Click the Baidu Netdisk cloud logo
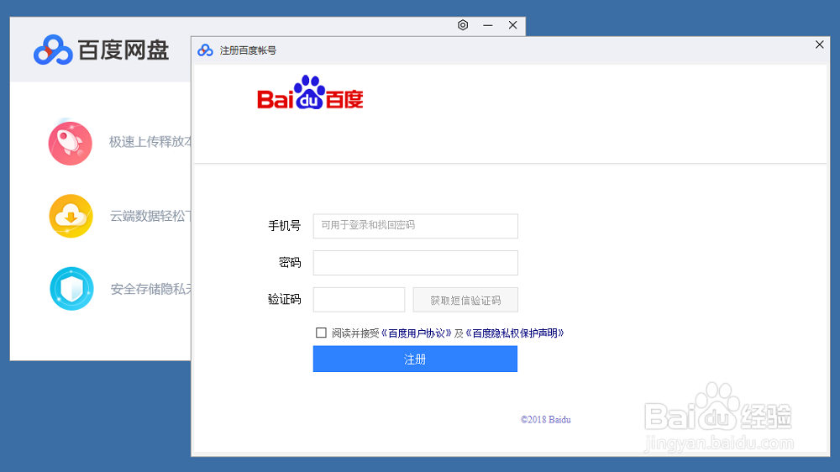 pyautogui.click(x=53, y=50)
